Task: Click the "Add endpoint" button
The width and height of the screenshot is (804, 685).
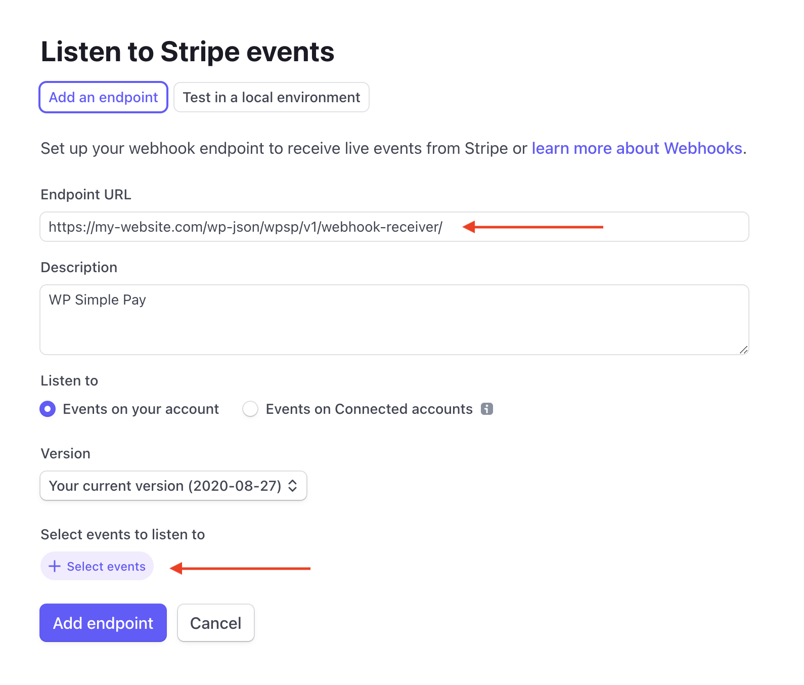Action: 103,623
